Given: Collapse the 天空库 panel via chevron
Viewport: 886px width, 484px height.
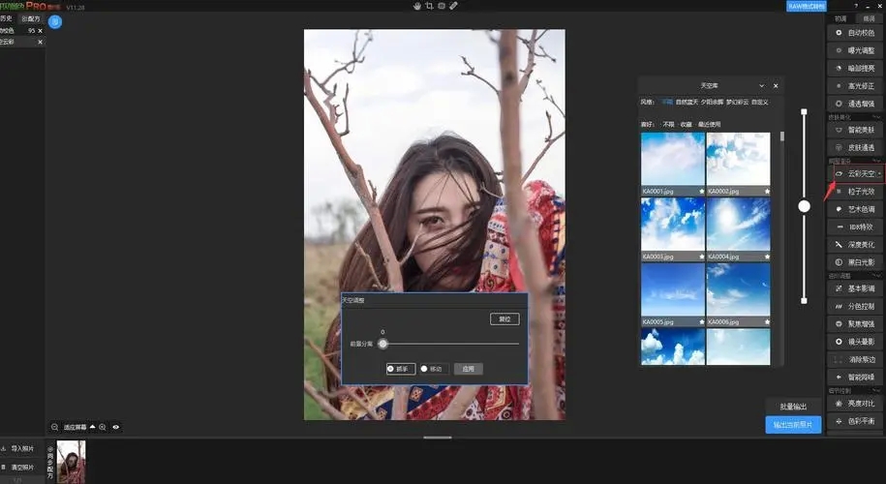Looking at the screenshot, I should click(x=762, y=86).
